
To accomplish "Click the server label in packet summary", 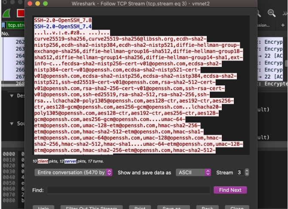I will click(x=70, y=161).
